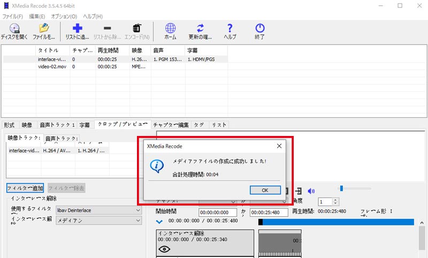Click the minus Remove from List icon
Screen dimensions: 428x258
point(108,28)
